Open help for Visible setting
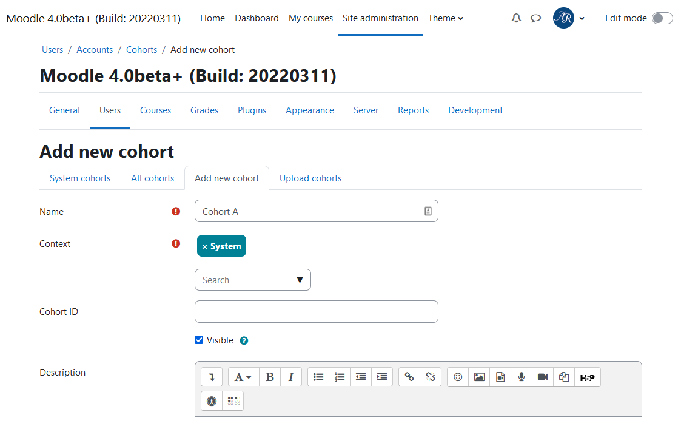This screenshot has width=681, height=432. (244, 340)
